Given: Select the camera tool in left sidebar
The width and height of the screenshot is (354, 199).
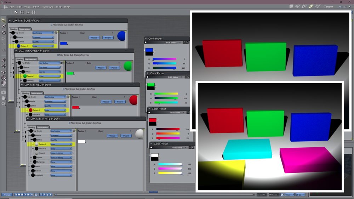Looking at the screenshot, I should (4, 92).
